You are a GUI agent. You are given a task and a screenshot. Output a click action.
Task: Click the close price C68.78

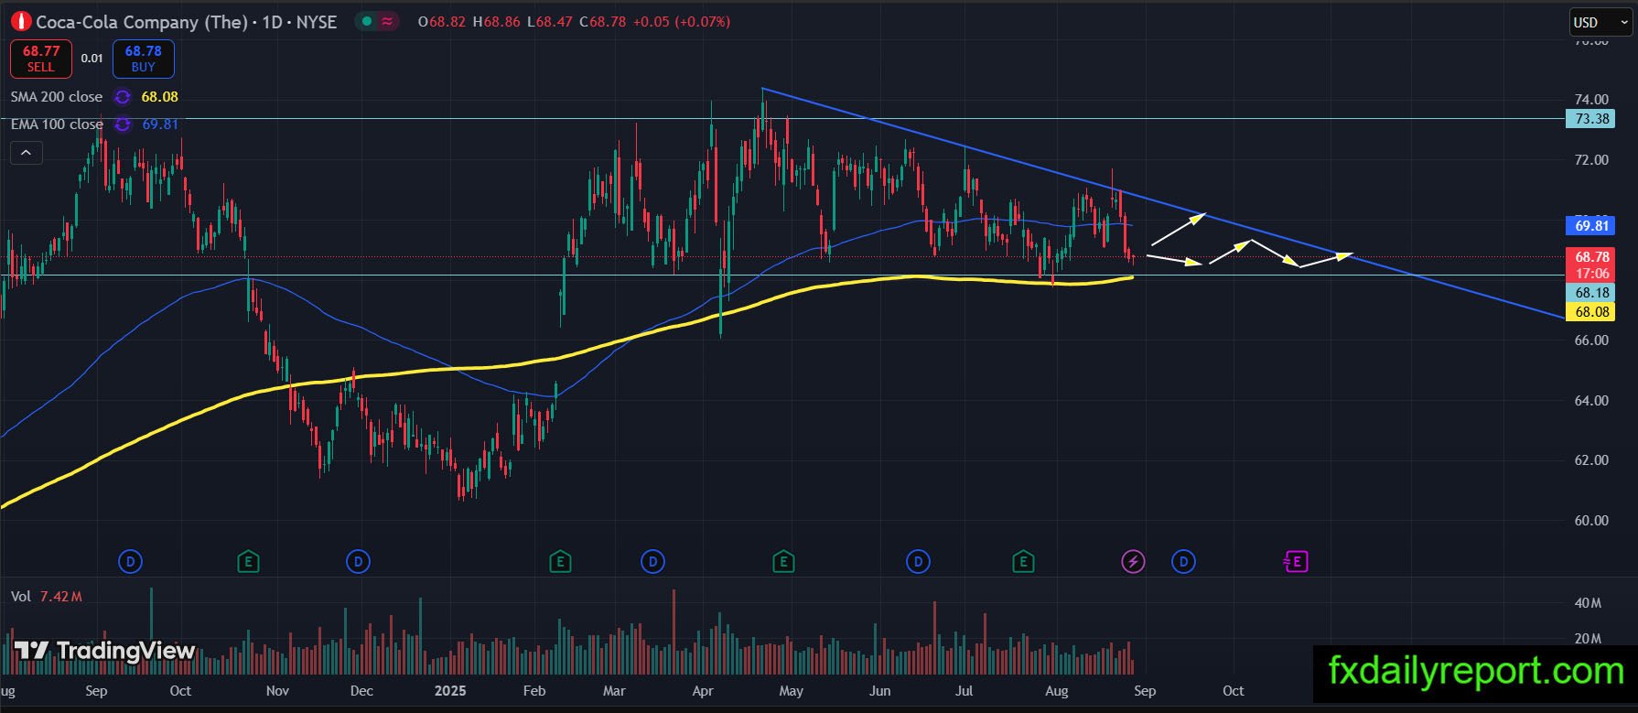603,21
